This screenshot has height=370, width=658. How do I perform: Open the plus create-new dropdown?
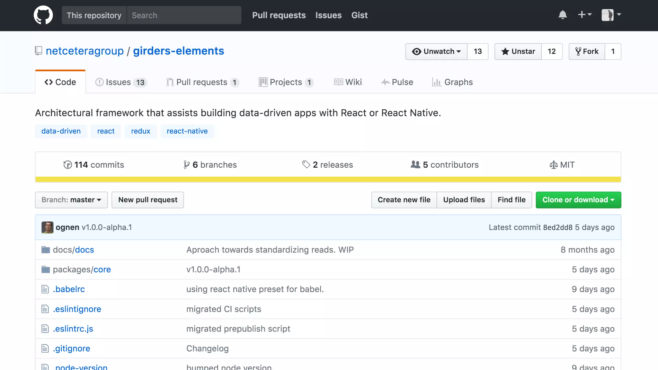(584, 15)
